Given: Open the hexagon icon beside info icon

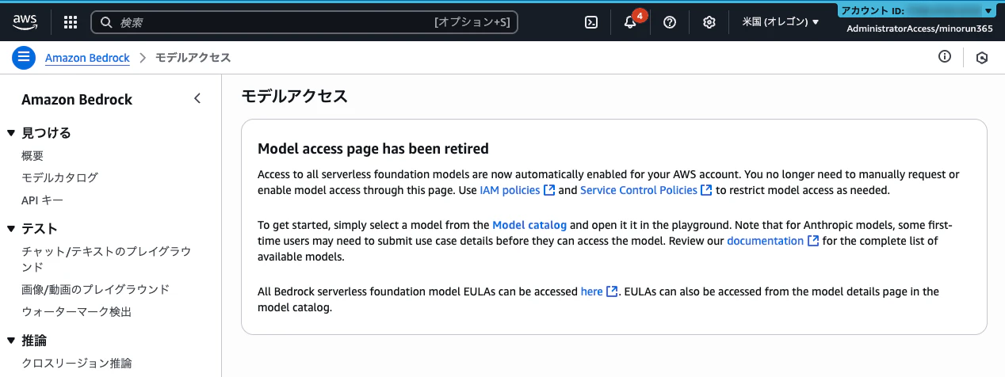Looking at the screenshot, I should tap(982, 58).
